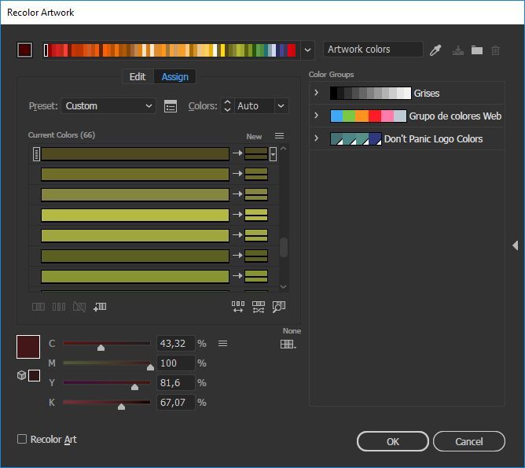Switch to the Assign tab
Screen dimensions: 525x468
pos(174,77)
